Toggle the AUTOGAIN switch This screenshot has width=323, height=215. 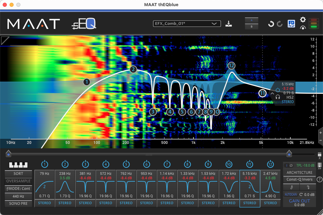290,194
